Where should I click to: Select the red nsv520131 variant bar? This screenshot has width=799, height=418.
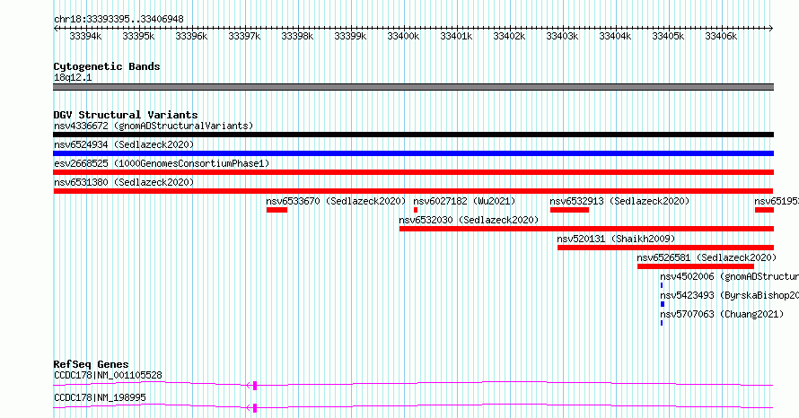[665, 248]
